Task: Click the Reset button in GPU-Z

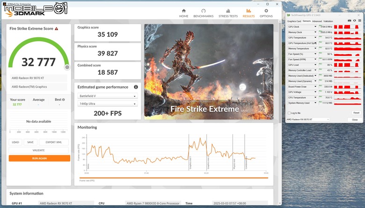Action: point(356,113)
